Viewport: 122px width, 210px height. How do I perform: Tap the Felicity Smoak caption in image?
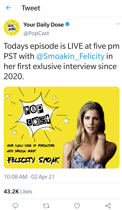(x=33, y=160)
